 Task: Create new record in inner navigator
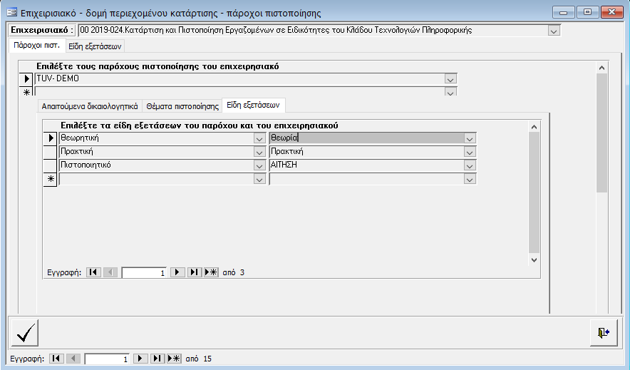(x=210, y=272)
